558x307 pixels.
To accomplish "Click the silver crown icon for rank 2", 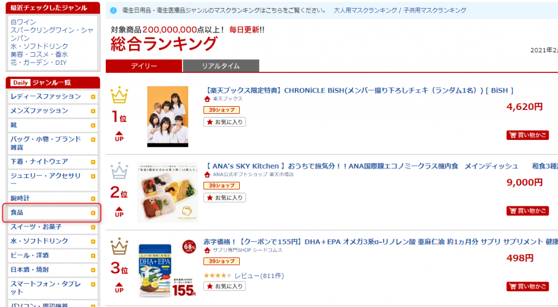I will coord(119,171).
